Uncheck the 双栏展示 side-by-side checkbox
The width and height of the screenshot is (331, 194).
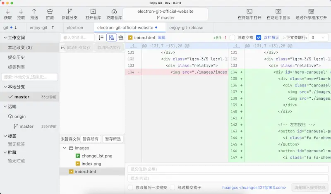259,38
